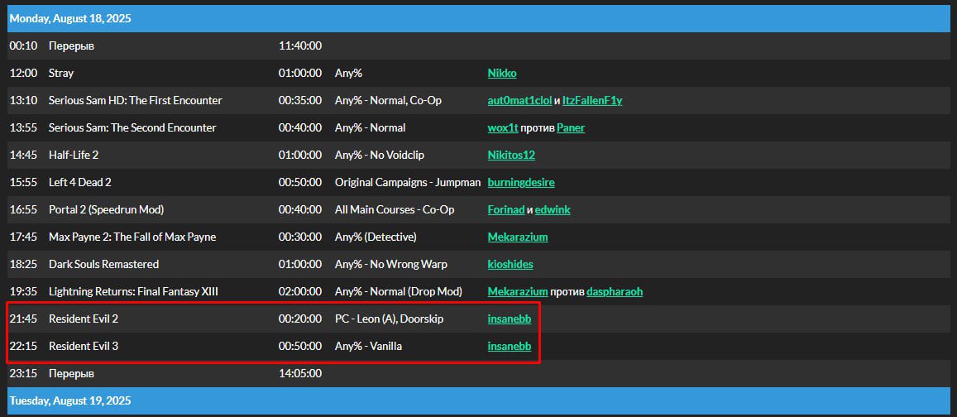
Task: Select the 00:30:00 duration value
Action: 300,237
